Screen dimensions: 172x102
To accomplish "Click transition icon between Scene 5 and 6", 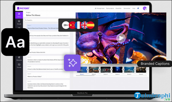I will 135,69.
